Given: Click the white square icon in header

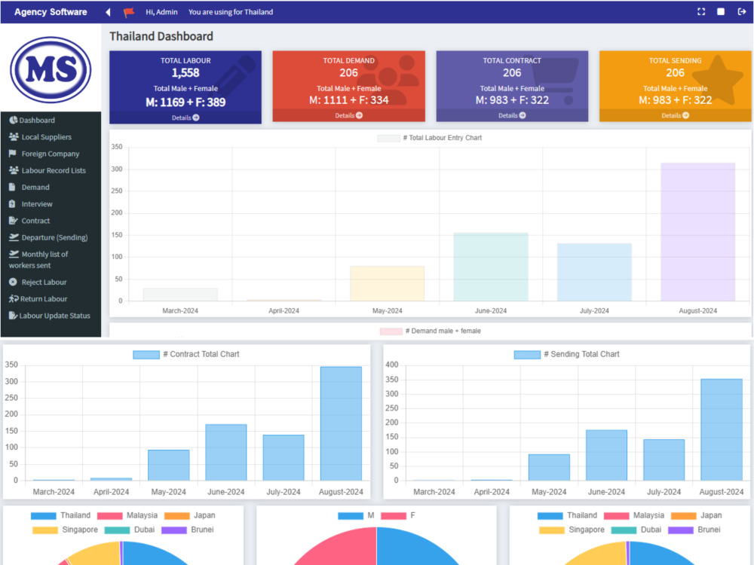Looking at the screenshot, I should click(720, 11).
